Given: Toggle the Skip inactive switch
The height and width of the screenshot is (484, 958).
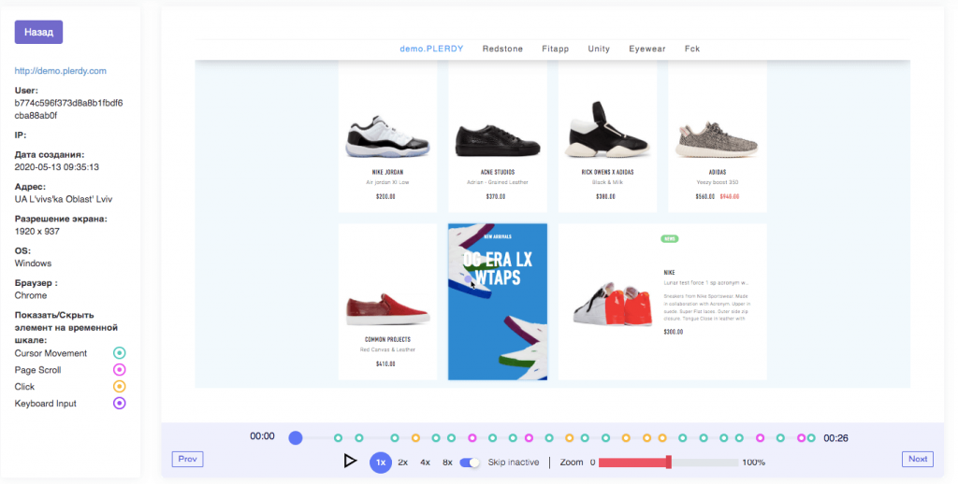Looking at the screenshot, I should point(470,462).
